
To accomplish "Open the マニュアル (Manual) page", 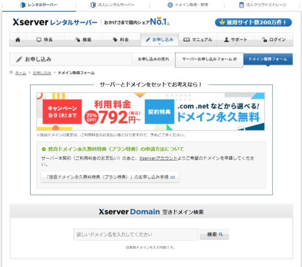I will pyautogui.click(x=198, y=40).
